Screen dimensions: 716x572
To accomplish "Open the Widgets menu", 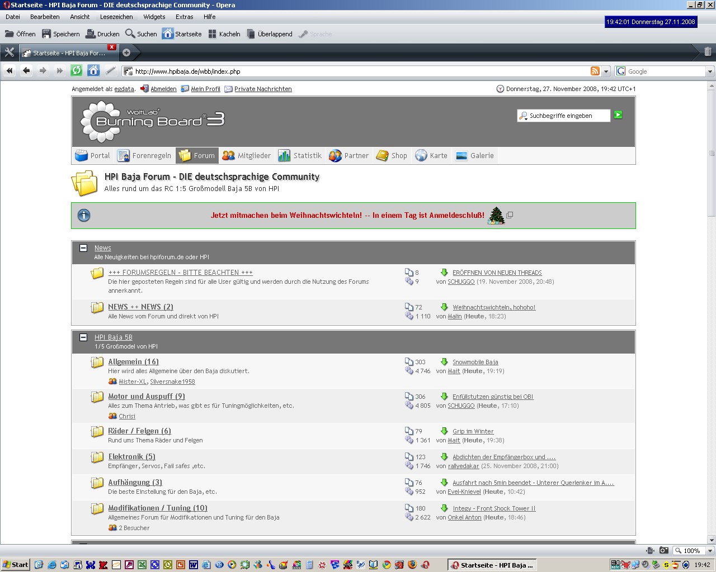I will click(154, 17).
